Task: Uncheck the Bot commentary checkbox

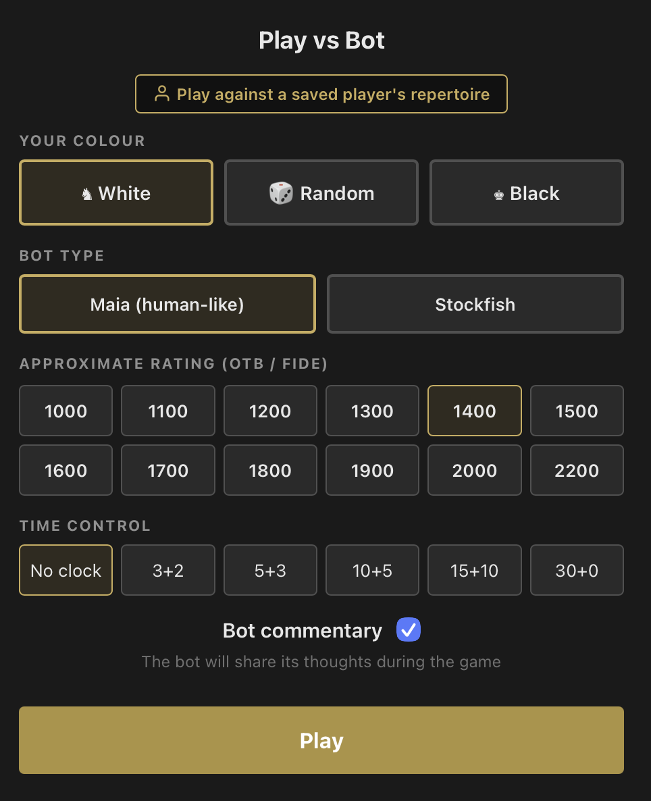Action: pos(408,629)
